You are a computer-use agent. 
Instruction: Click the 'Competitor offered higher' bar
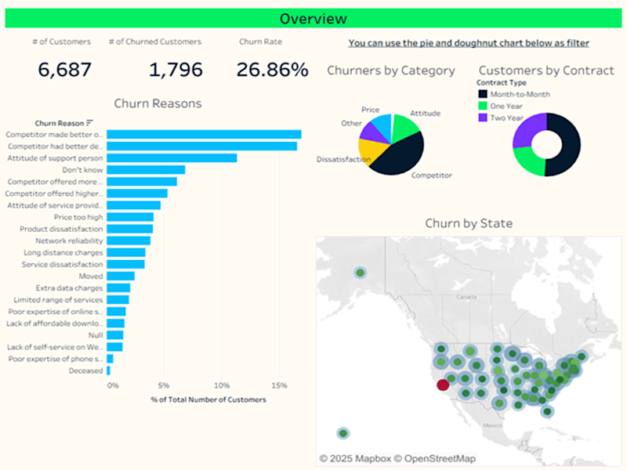(x=137, y=193)
